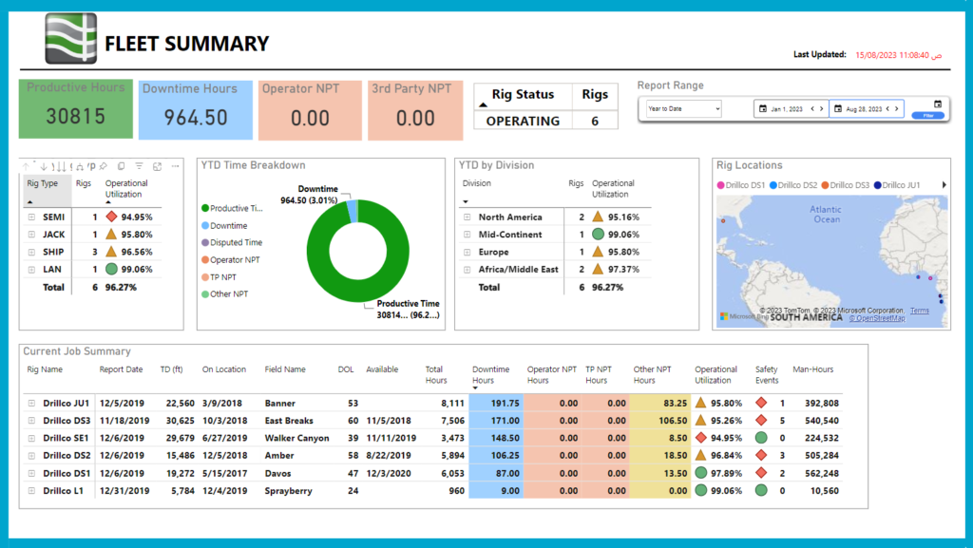Expand the SHIP rig type row
Screen dimensions: 973x548
point(31,252)
